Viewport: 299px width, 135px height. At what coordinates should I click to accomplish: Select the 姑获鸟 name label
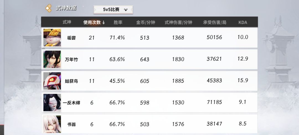click(71, 81)
